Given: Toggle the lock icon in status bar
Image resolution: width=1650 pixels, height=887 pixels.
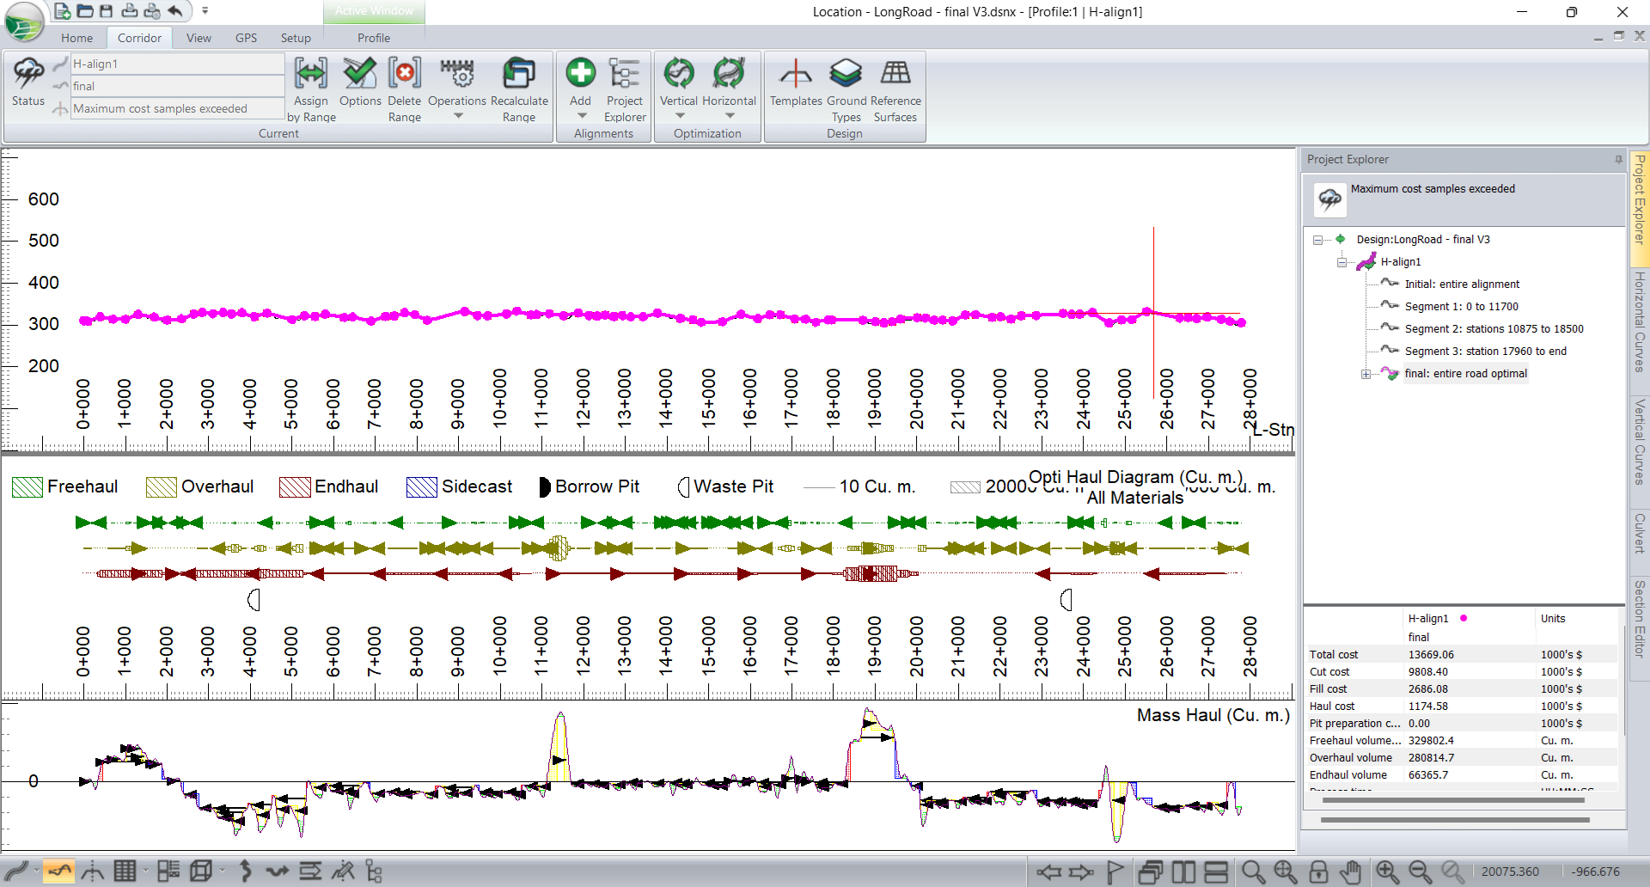Looking at the screenshot, I should coord(1318,872).
